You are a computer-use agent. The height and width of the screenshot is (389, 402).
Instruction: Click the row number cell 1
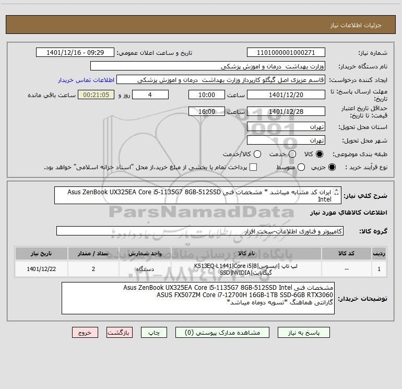[379, 269]
